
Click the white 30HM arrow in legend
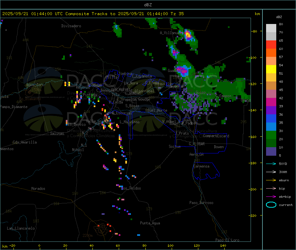(x=271, y=172)
